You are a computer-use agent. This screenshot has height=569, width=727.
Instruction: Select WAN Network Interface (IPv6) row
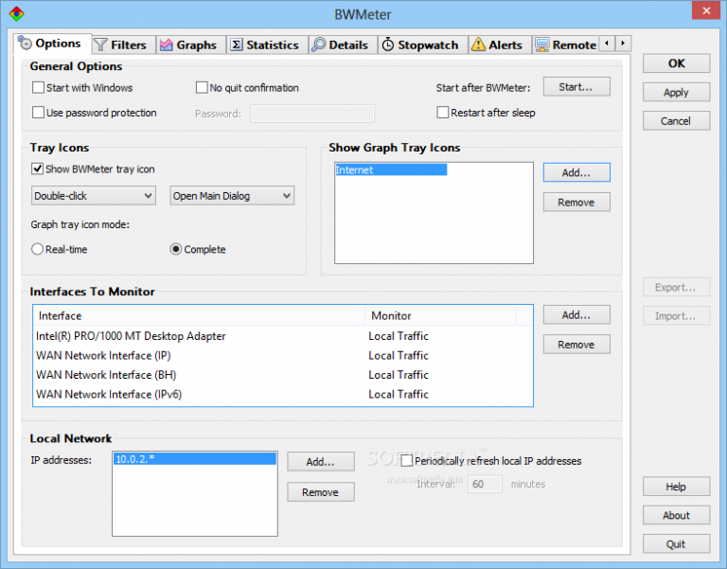click(283, 394)
